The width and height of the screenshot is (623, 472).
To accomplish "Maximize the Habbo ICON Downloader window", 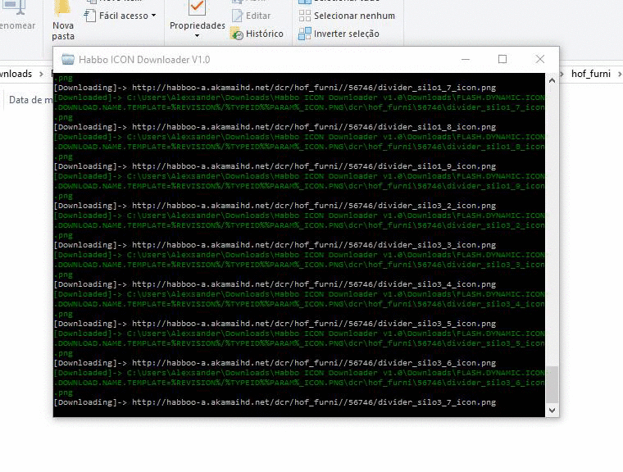I will point(502,59).
